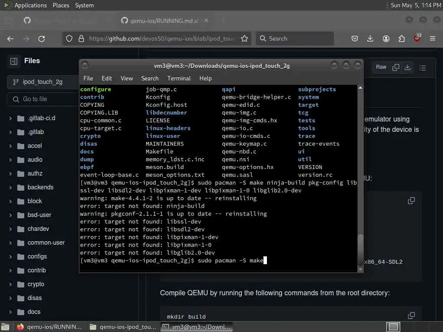The image size is (443, 332).
Task: Open the ipod_touch_2g branch selector
Action: [43, 82]
